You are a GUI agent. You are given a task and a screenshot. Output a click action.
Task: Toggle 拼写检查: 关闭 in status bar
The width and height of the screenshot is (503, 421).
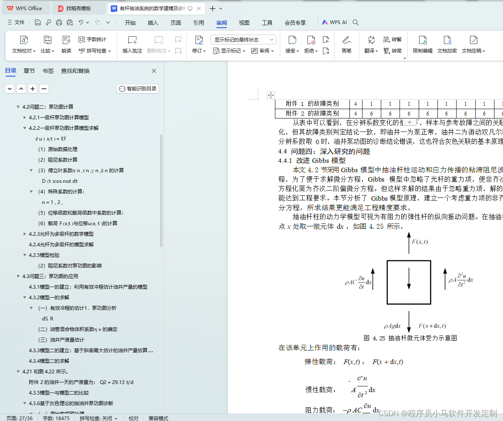[x=98, y=418]
